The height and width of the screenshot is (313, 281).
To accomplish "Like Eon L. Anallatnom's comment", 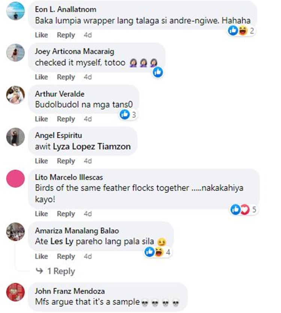I will [x=41, y=35].
